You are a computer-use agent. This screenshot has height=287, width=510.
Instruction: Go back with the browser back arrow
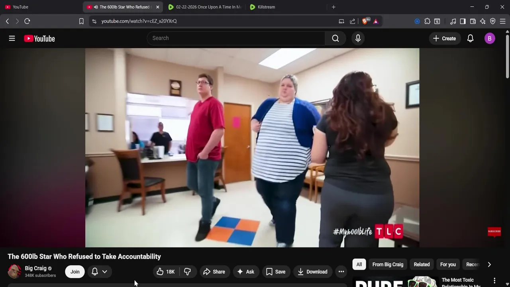coord(7,21)
